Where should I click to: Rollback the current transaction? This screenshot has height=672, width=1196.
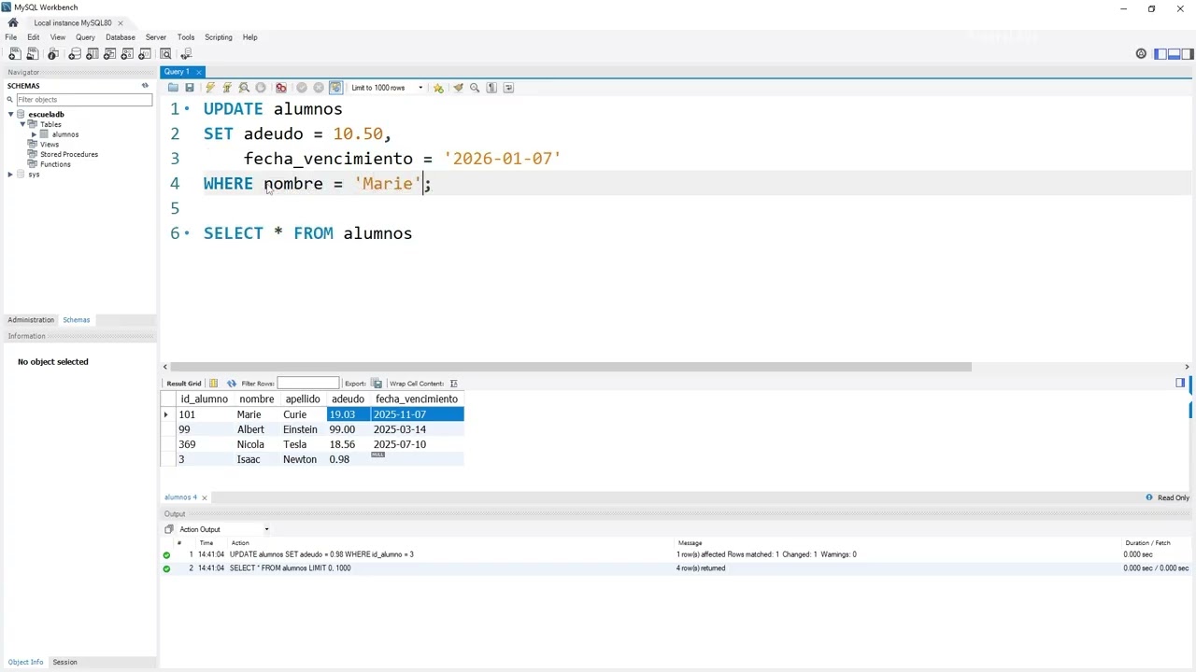point(319,88)
